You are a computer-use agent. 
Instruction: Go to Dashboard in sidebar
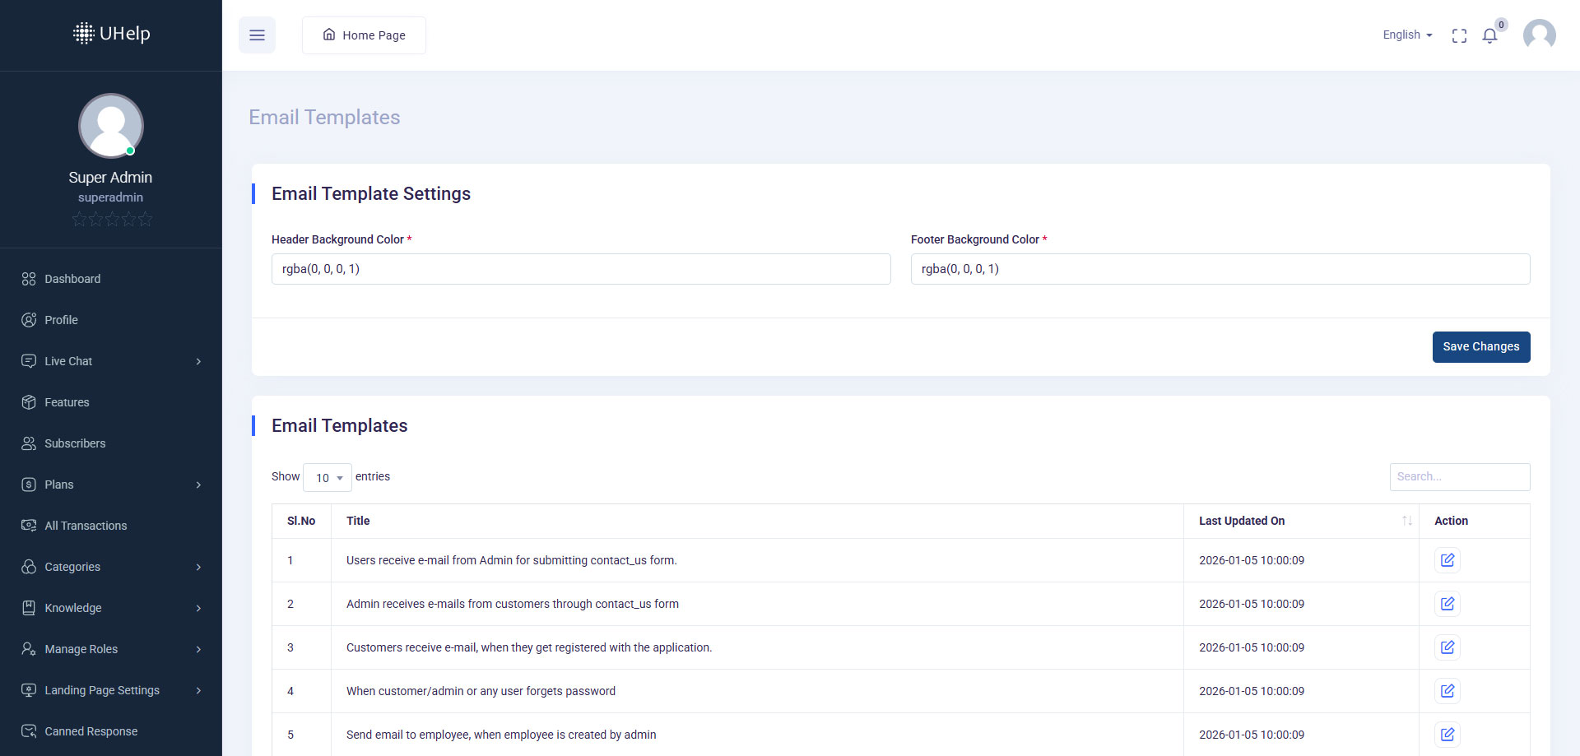coord(72,279)
